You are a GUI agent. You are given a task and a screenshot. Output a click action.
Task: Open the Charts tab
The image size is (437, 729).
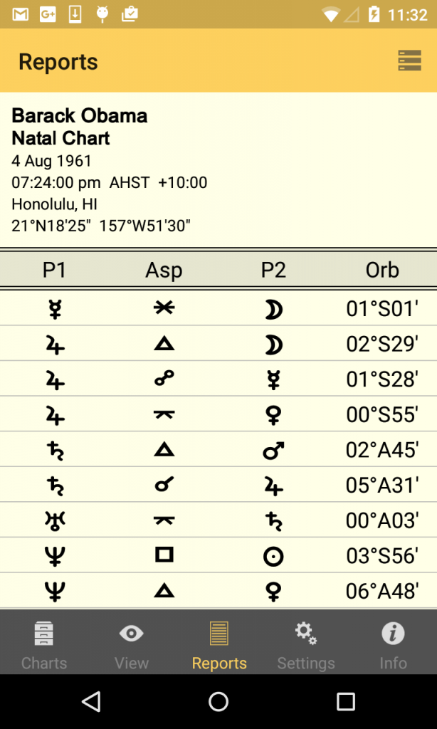click(43, 644)
